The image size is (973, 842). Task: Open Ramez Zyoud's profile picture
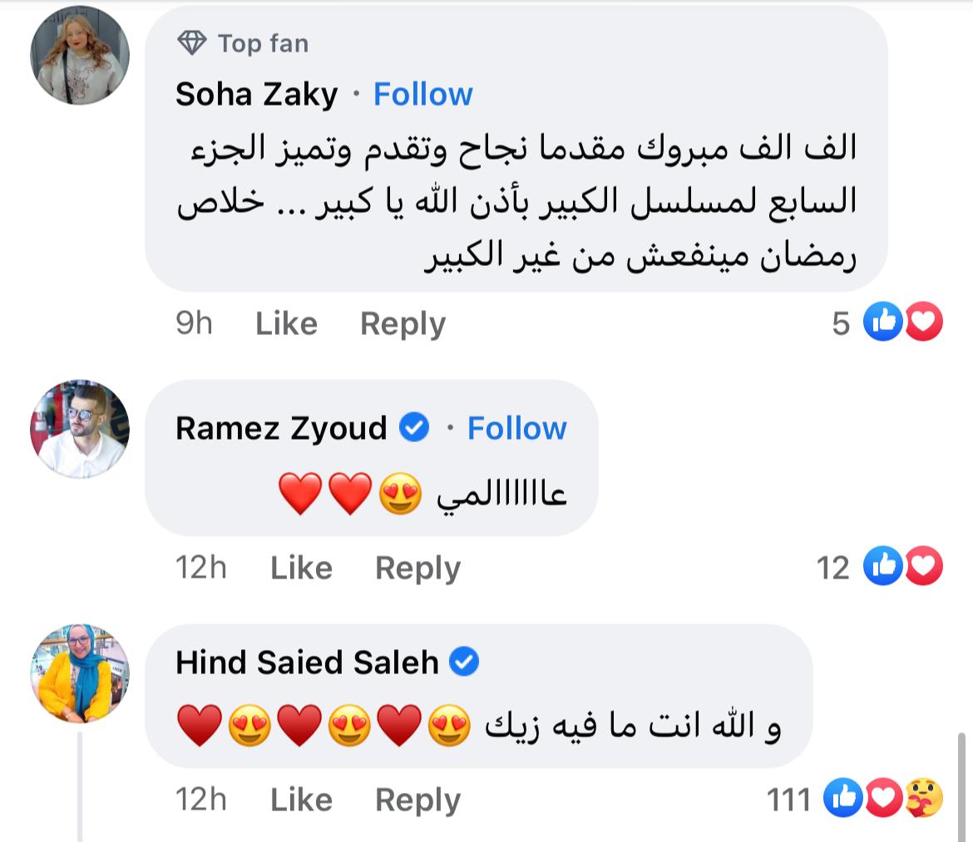[80, 430]
